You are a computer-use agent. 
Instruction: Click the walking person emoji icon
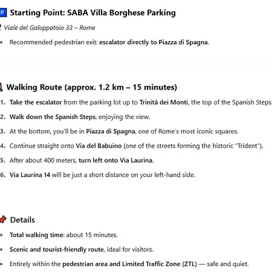click(1, 87)
